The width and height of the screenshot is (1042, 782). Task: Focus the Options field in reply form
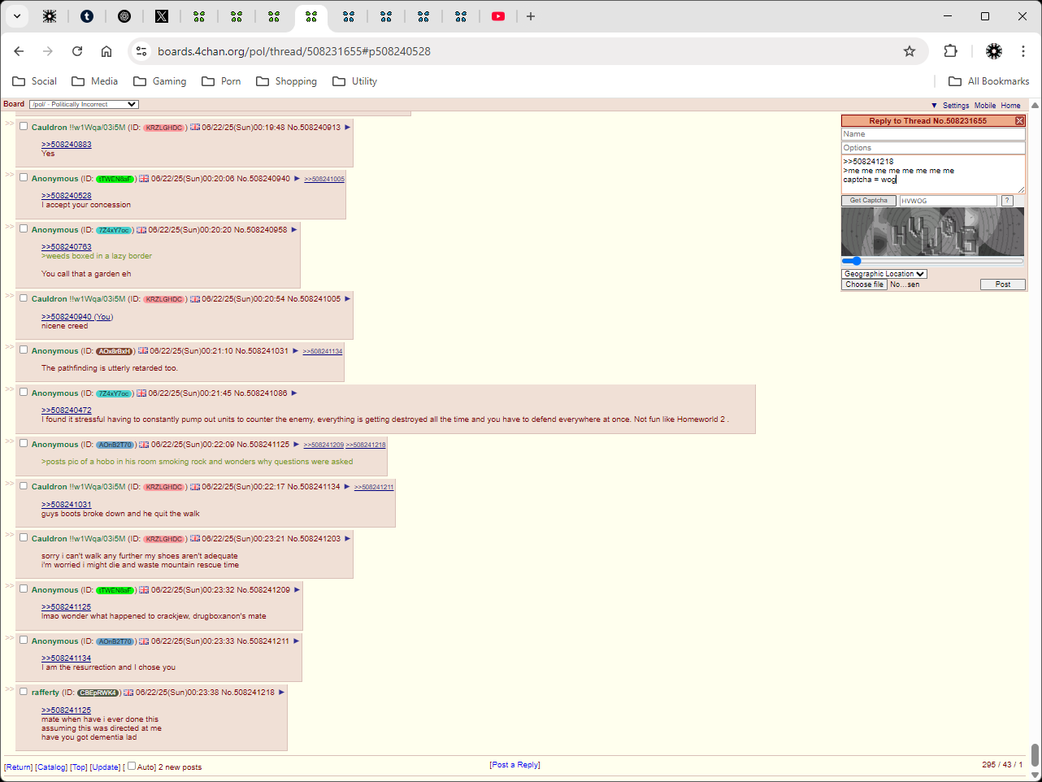point(933,148)
